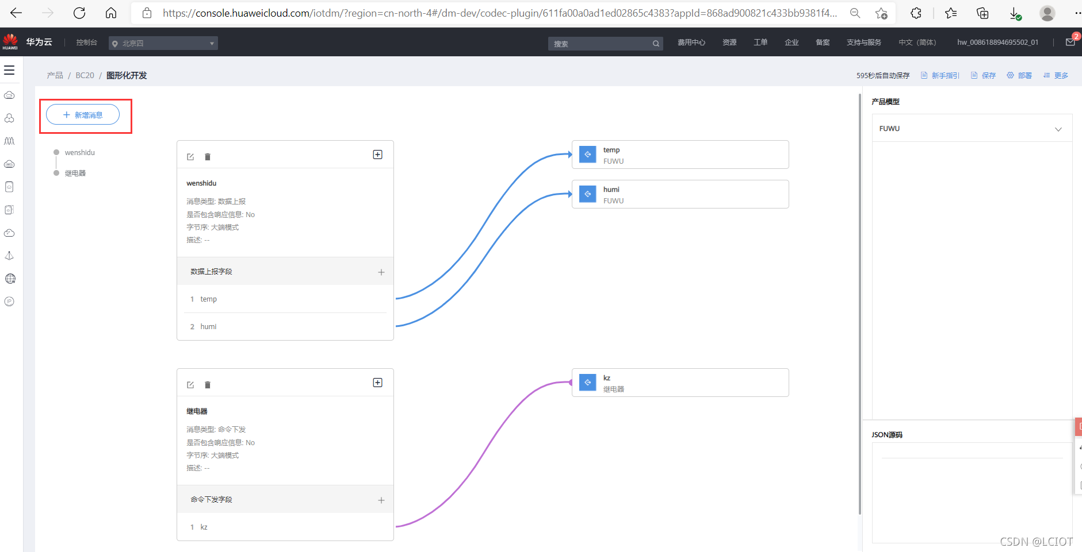Click the browser address bar URL
The image size is (1082, 552).
click(499, 13)
